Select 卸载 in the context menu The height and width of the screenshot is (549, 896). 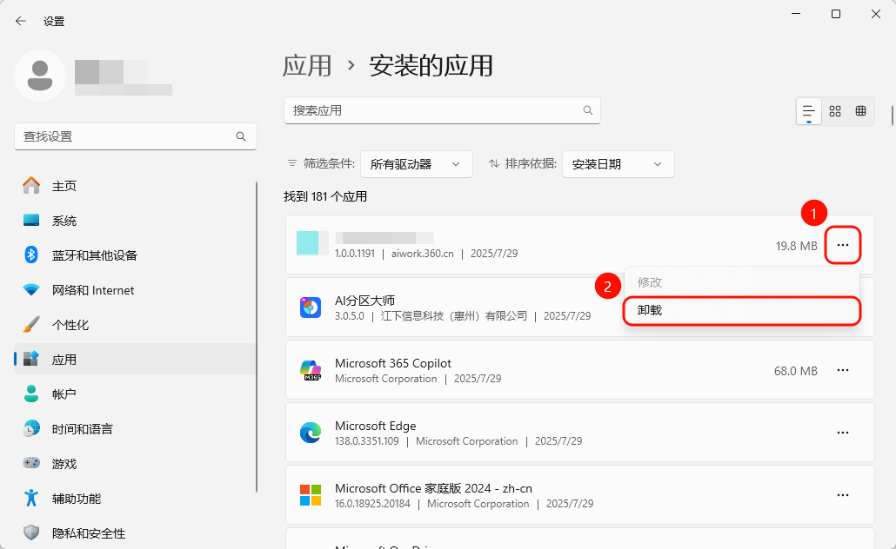tap(742, 310)
